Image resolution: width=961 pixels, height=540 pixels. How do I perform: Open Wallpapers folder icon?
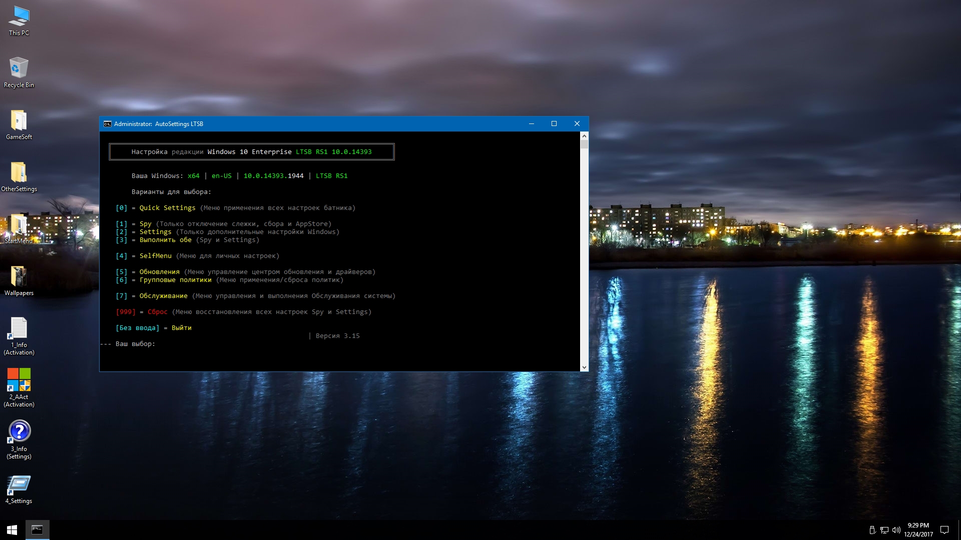click(19, 276)
